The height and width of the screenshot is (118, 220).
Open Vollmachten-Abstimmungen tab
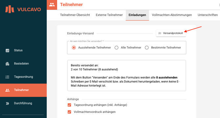172,15
